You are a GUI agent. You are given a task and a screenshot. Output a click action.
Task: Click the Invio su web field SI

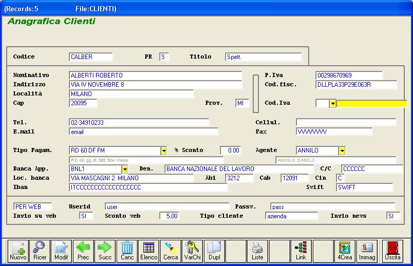tap(86, 216)
